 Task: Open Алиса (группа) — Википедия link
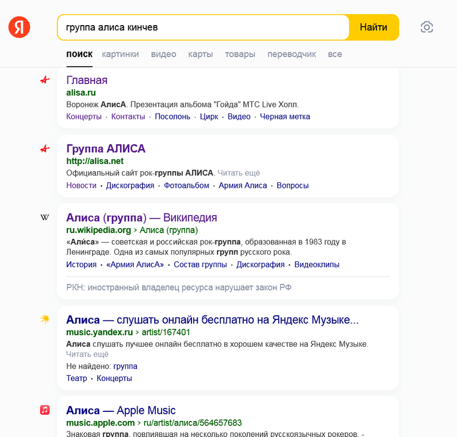point(142,218)
